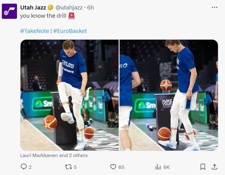Enlarge the right photo with ball on stand
Image resolution: width=225 pixels, height=175 pixels.
click(169, 95)
